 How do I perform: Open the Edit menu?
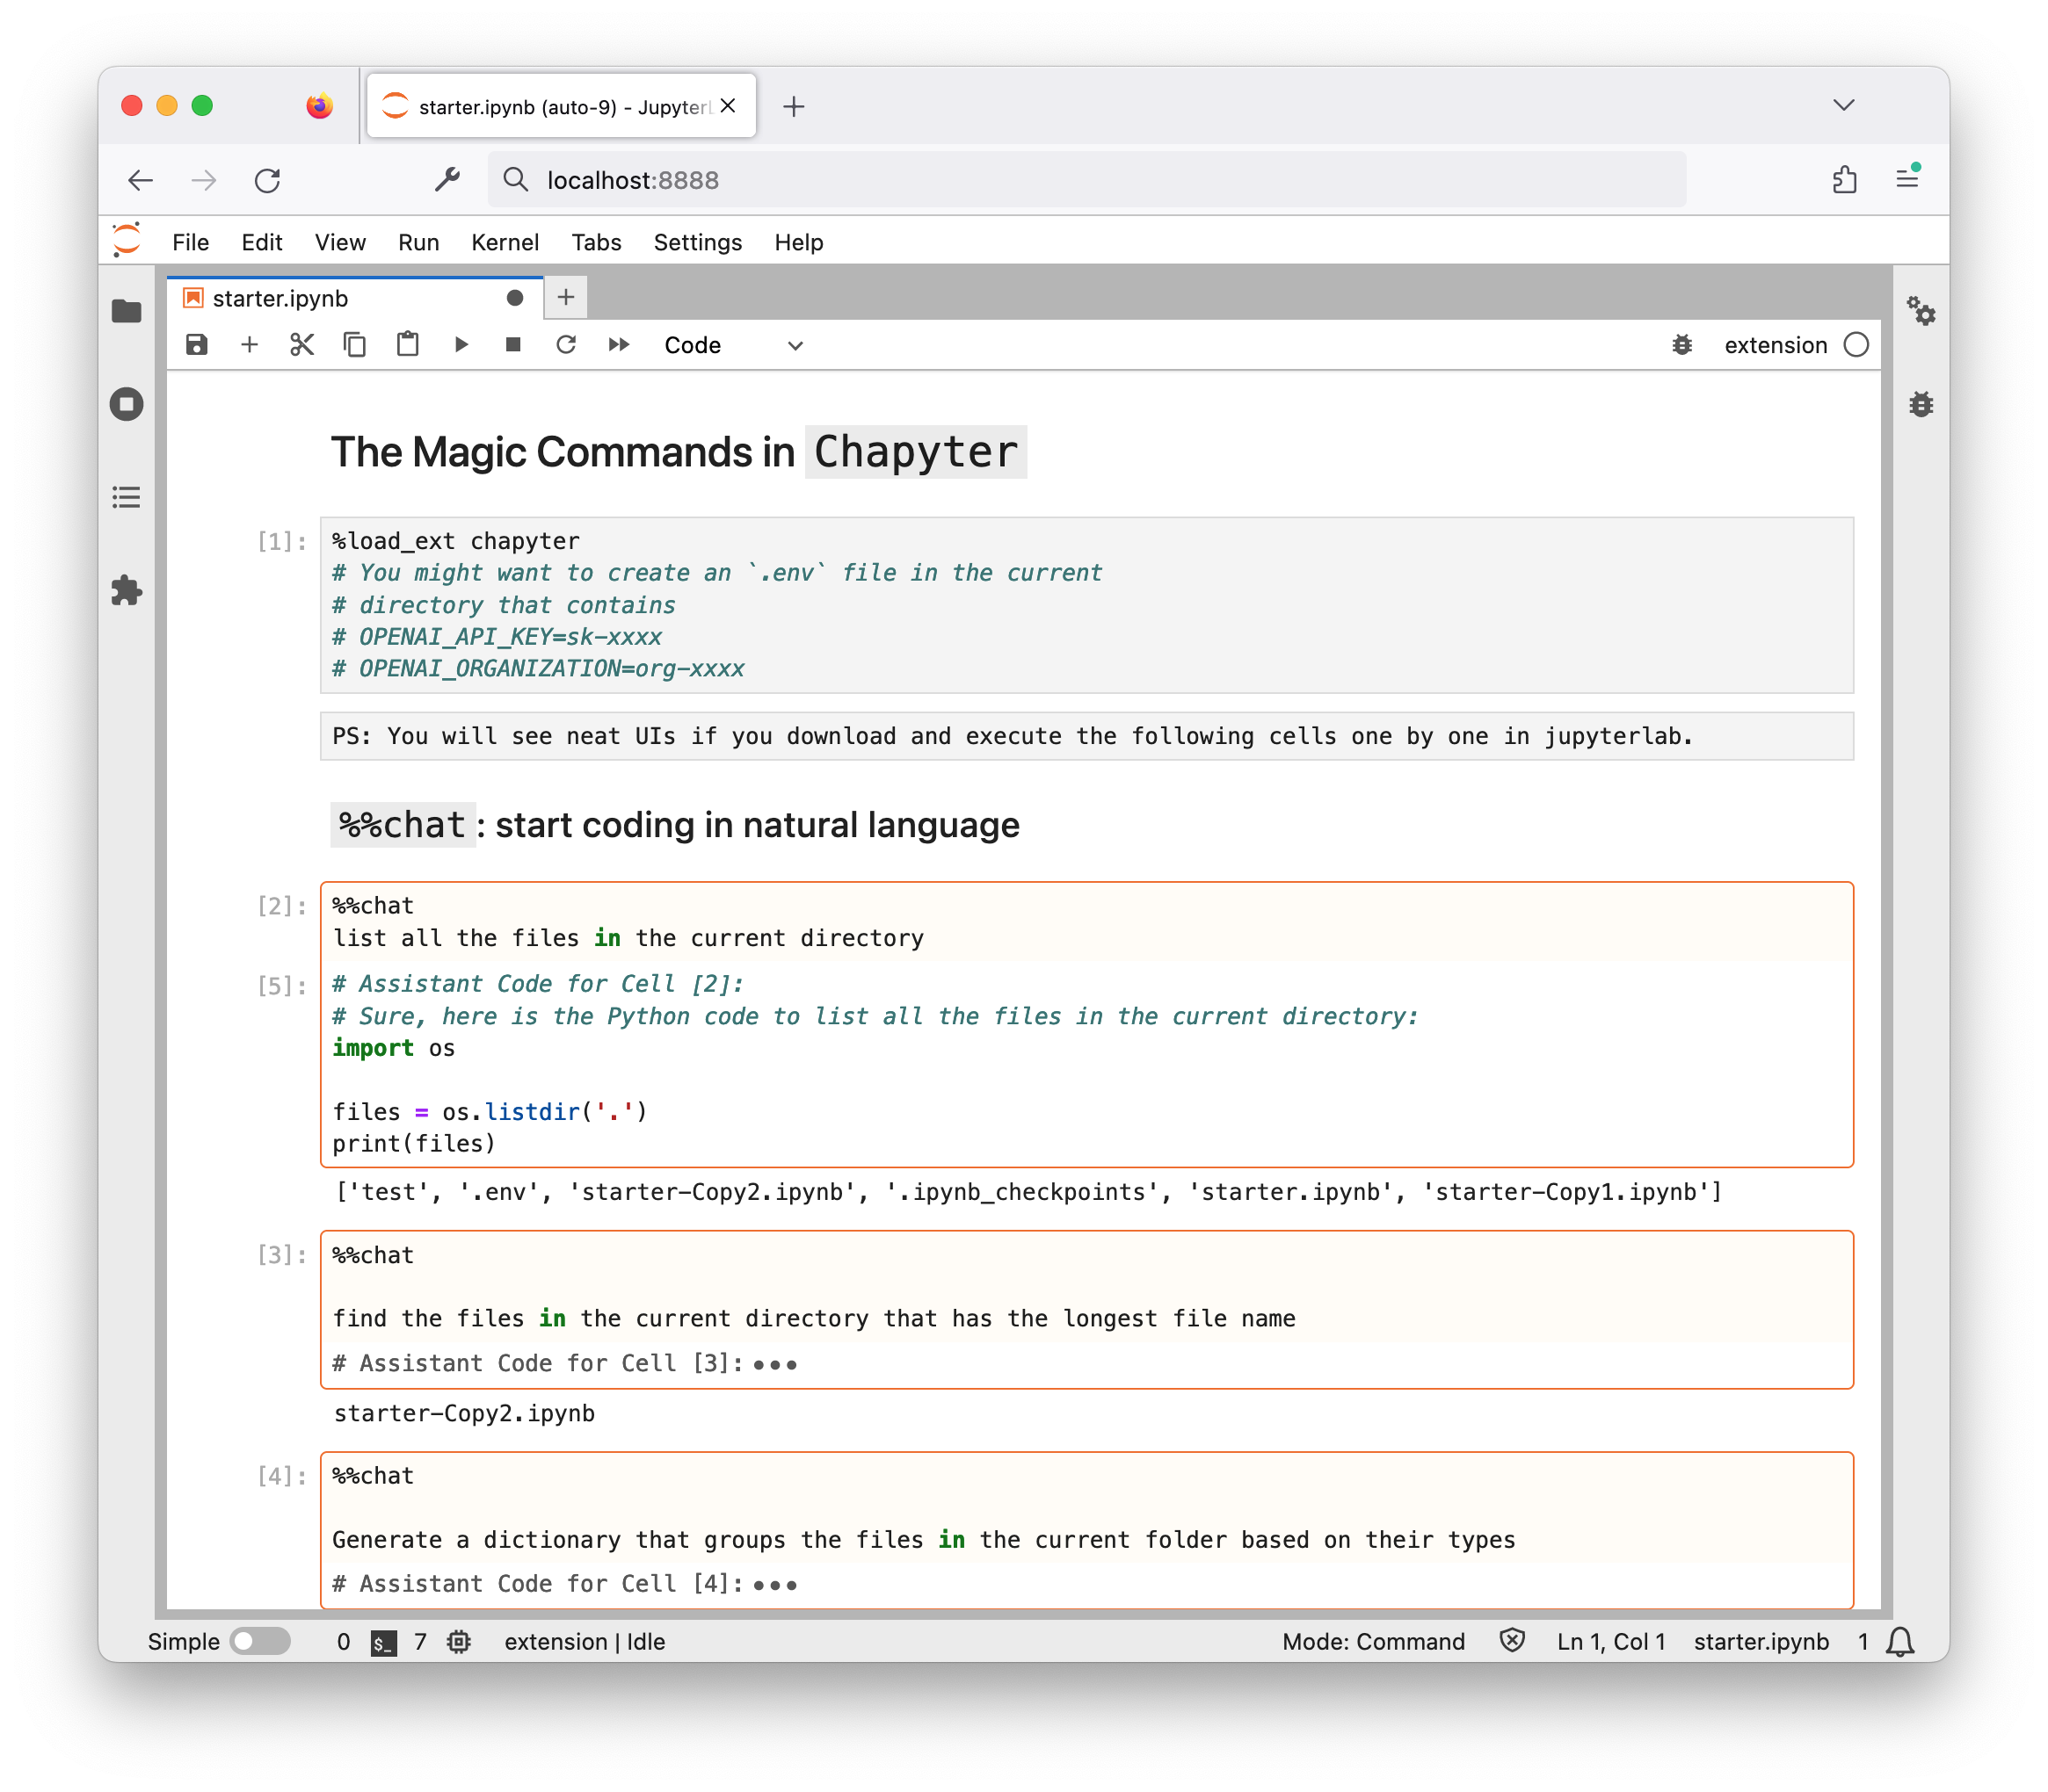(261, 242)
